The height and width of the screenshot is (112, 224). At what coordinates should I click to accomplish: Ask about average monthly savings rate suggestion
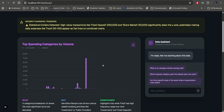167,68
